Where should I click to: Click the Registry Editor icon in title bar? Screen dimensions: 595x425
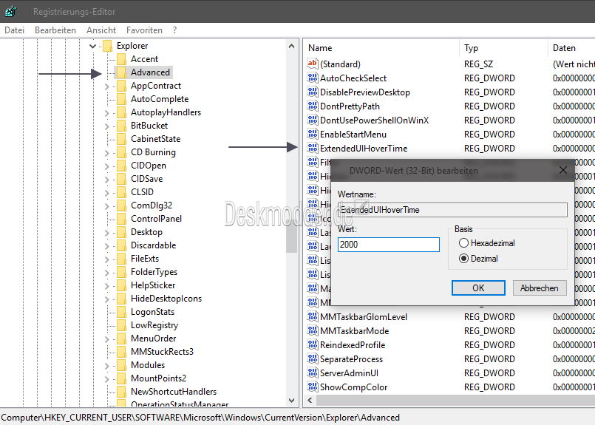tap(10, 12)
